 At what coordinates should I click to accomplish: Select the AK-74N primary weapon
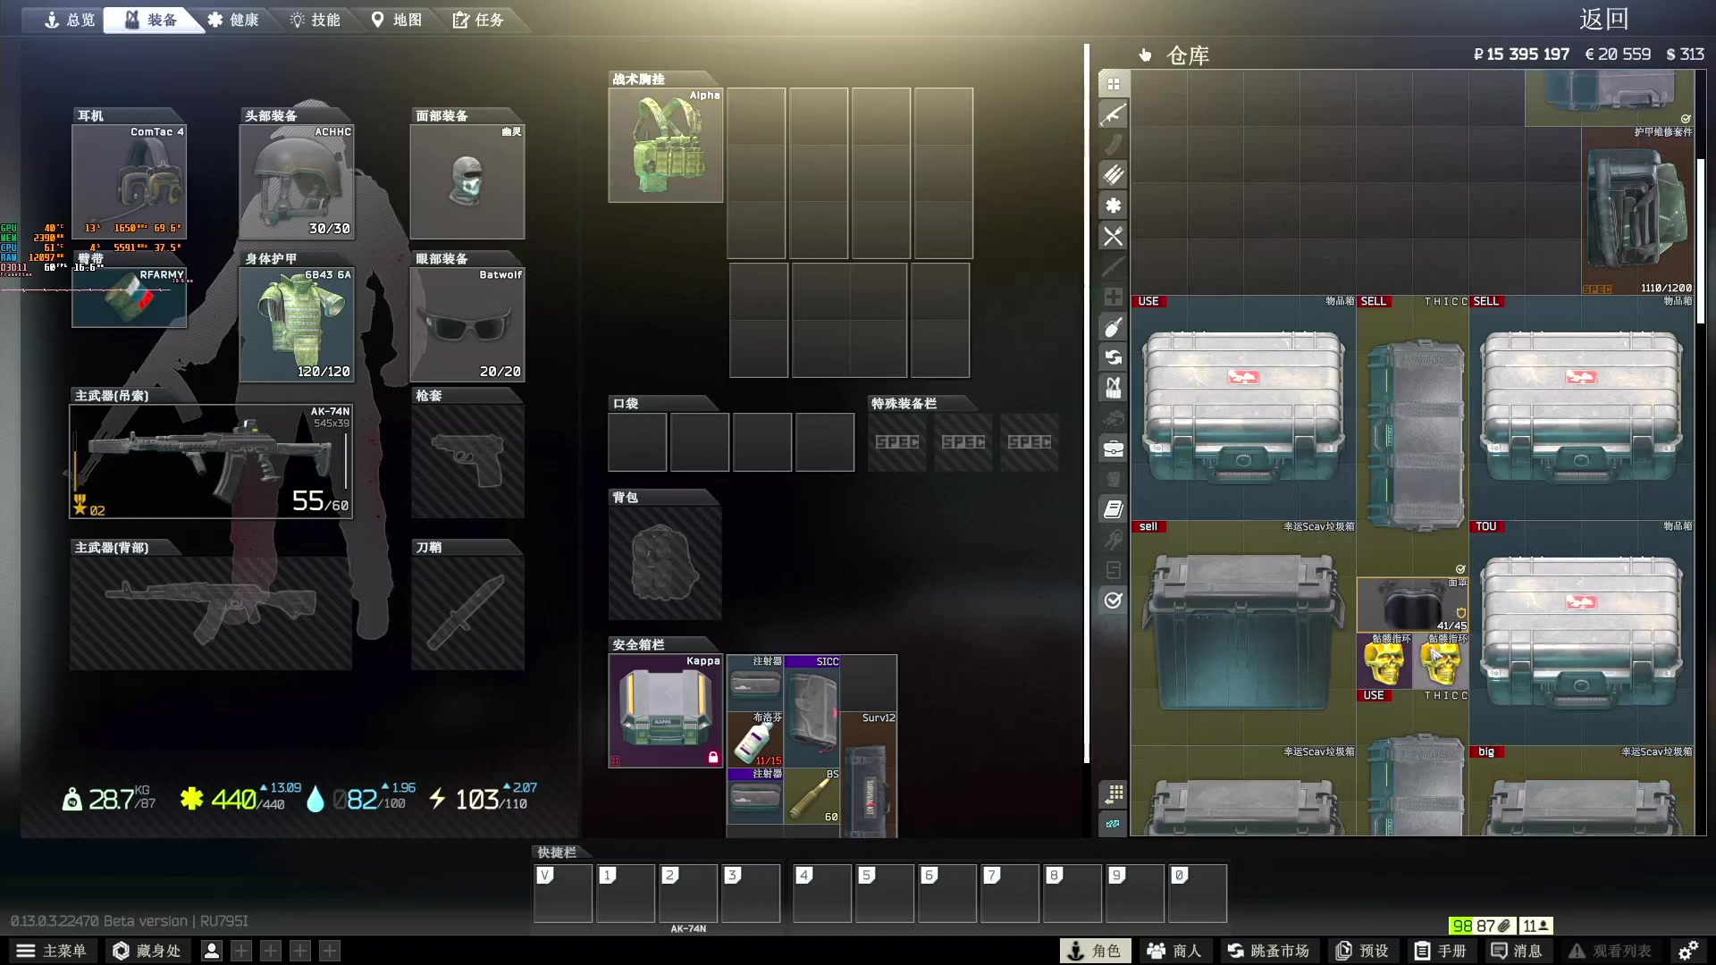pyautogui.click(x=211, y=461)
